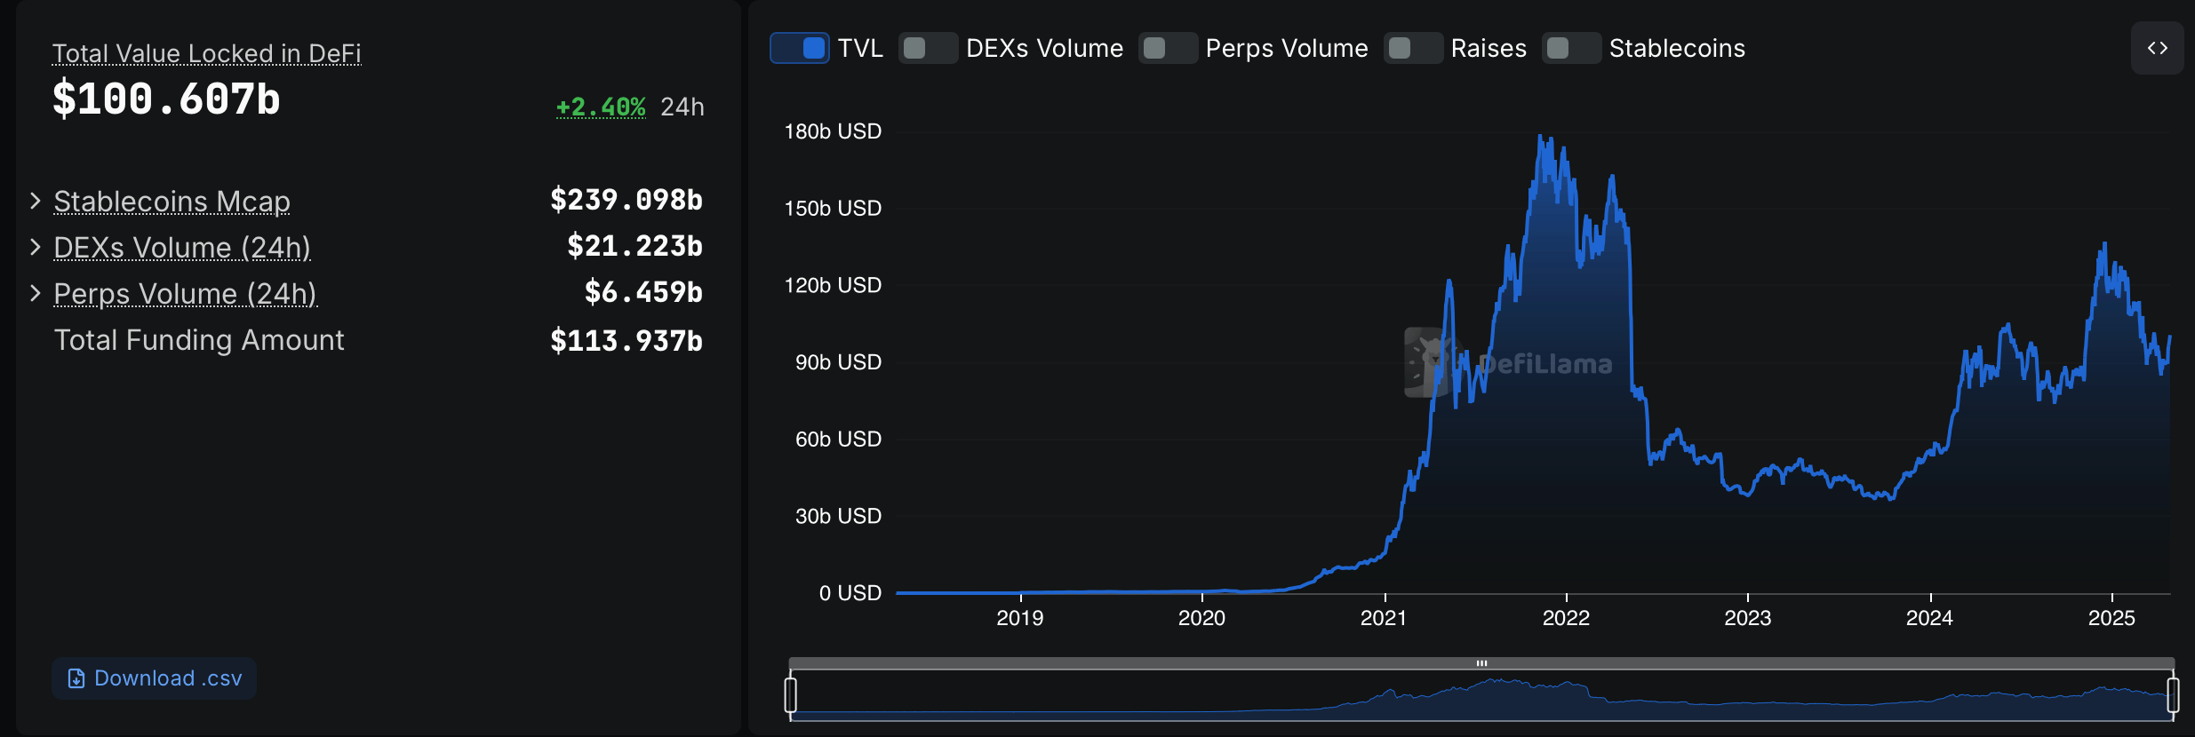The image size is (2195, 737).
Task: Expand the Perps Volume (24h) chevron
Action: (x=36, y=293)
